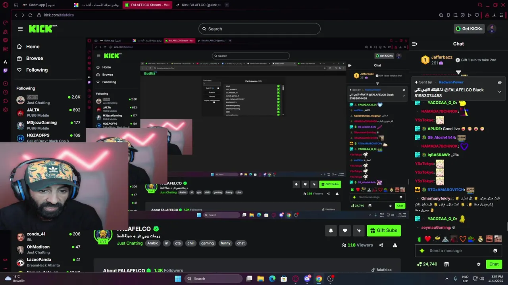Collapse the chat panel with the arrow icon
508x285 pixels.
click(414, 44)
